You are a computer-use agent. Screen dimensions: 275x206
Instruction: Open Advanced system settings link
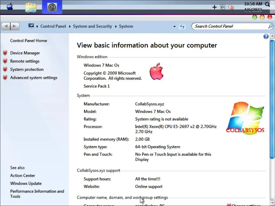click(x=34, y=78)
